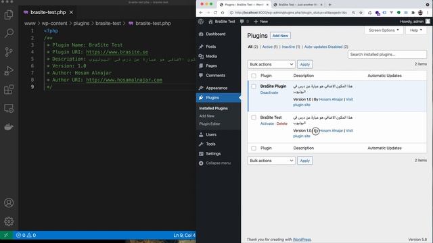This screenshot has width=433, height=243.
Task: Click the top Apply button
Action: (305, 65)
